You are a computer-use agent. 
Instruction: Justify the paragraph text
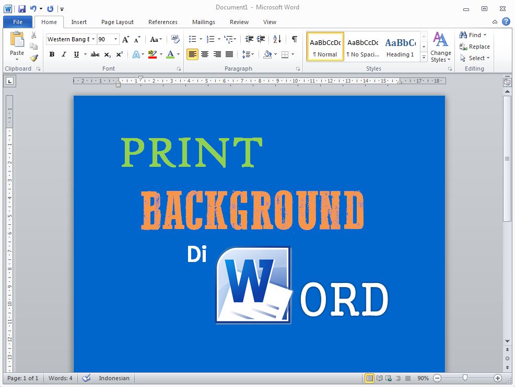coord(229,54)
